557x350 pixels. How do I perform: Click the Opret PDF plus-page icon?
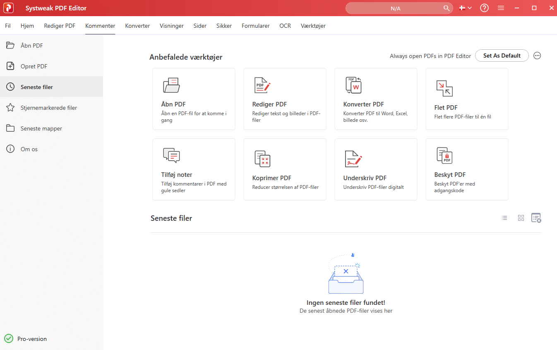tap(10, 66)
